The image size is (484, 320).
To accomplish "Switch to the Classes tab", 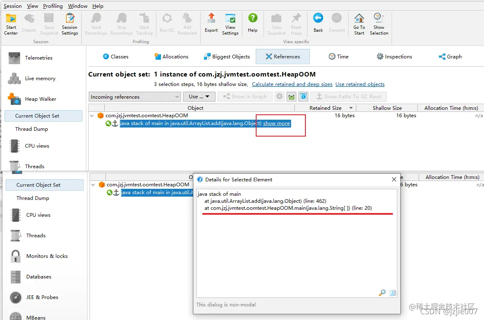I will tap(115, 57).
